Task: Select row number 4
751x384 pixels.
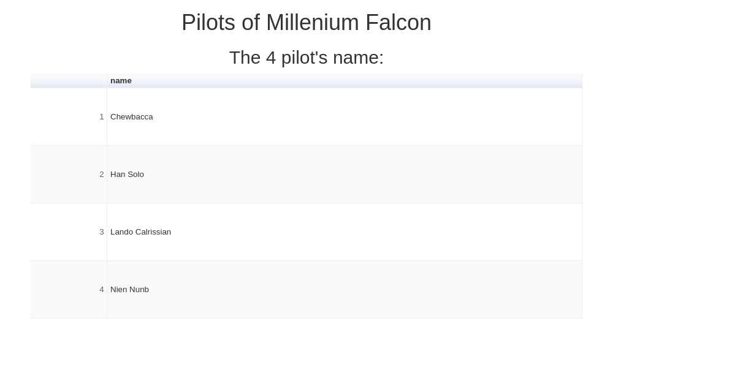Action: tap(69, 290)
